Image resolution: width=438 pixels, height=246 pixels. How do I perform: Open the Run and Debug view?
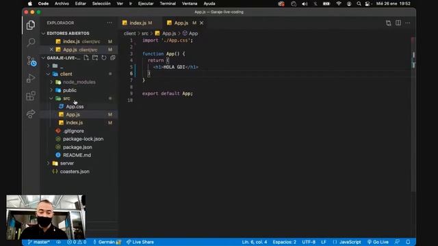tap(31, 78)
